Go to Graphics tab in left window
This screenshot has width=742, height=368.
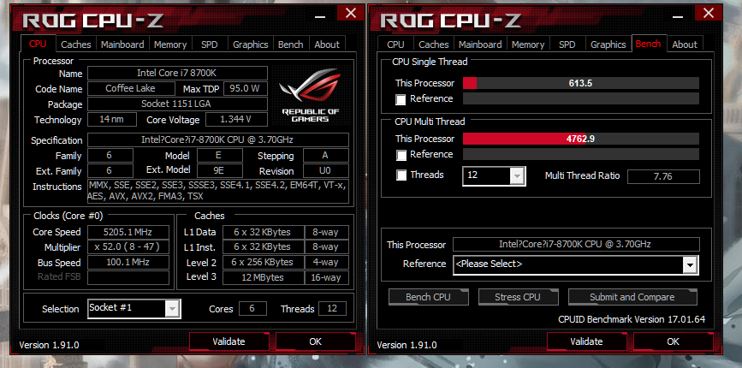coord(251,45)
